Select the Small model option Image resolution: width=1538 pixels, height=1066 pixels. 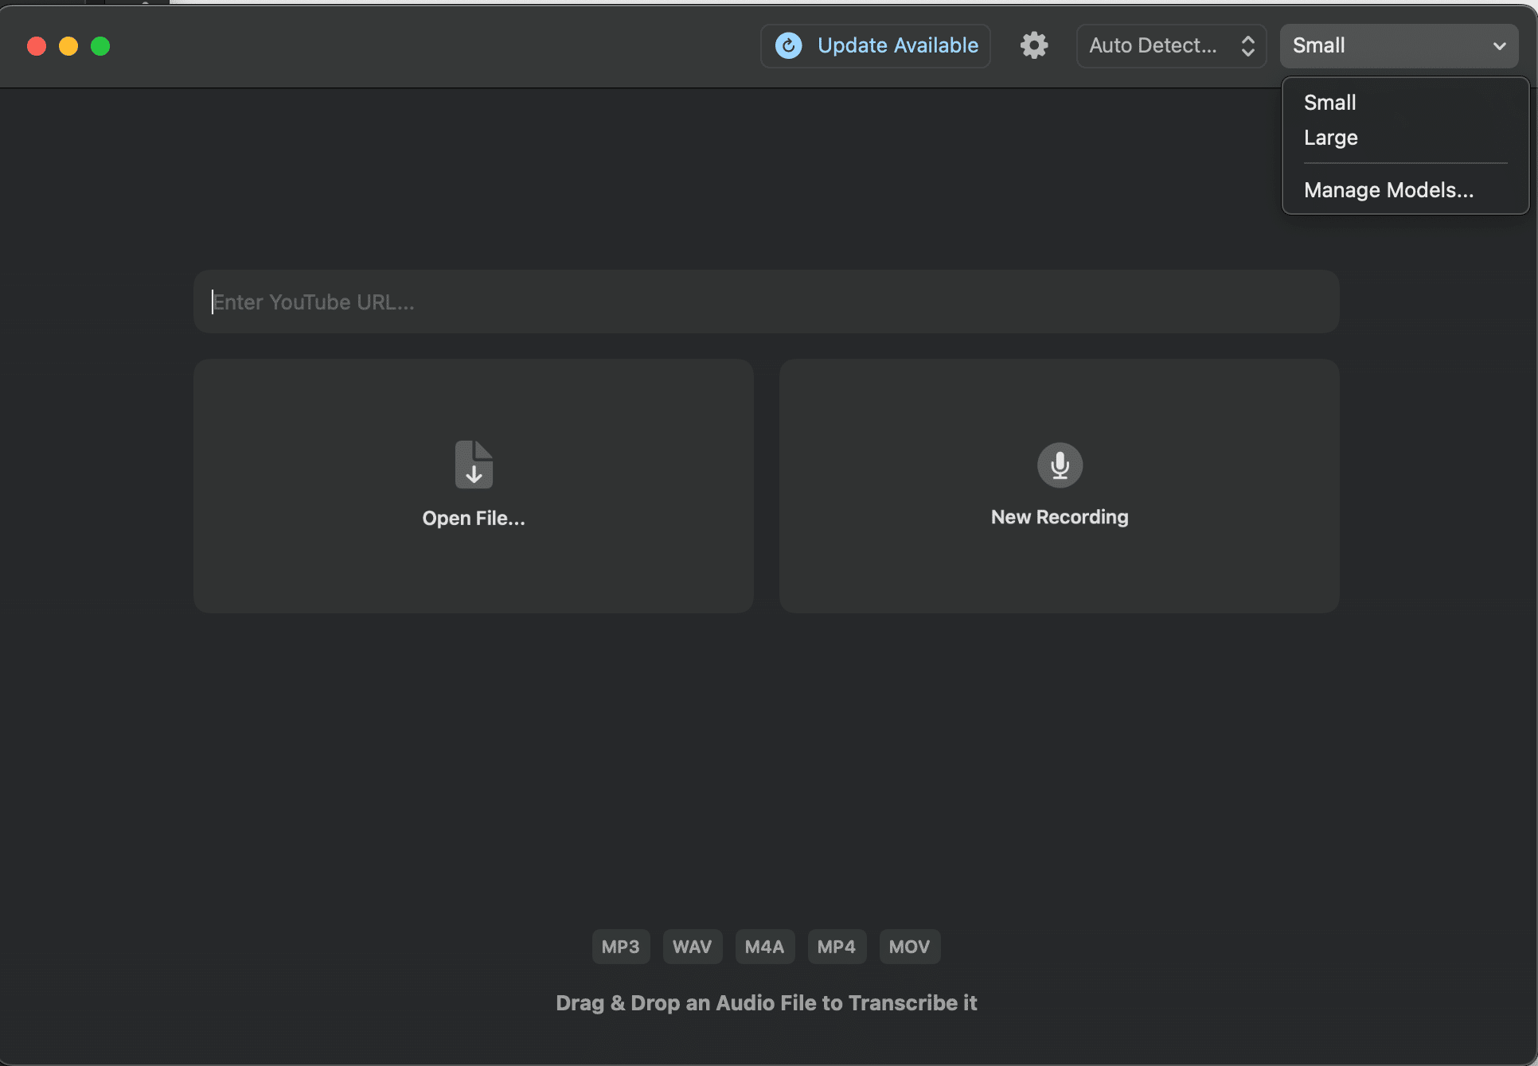pyautogui.click(x=1329, y=103)
